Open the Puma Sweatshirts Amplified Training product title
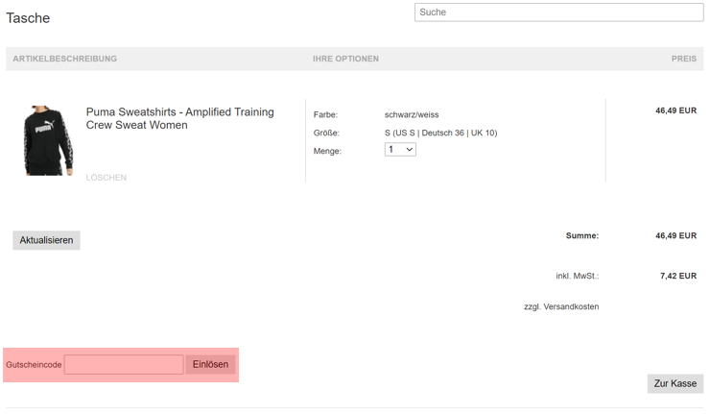 pyautogui.click(x=179, y=118)
